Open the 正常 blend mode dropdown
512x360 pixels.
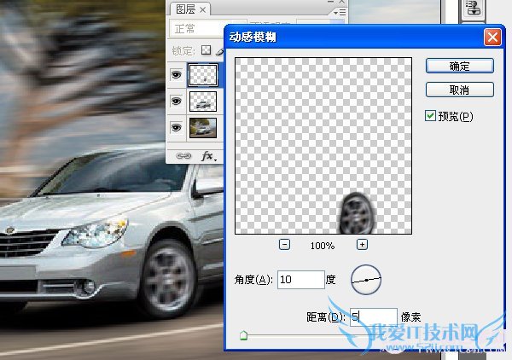[x=196, y=29]
